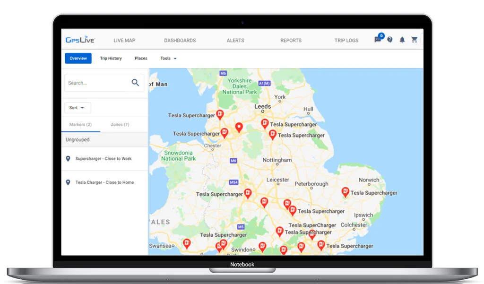
Task: Select Supercharger - Close to Work marker
Action: coord(104,159)
